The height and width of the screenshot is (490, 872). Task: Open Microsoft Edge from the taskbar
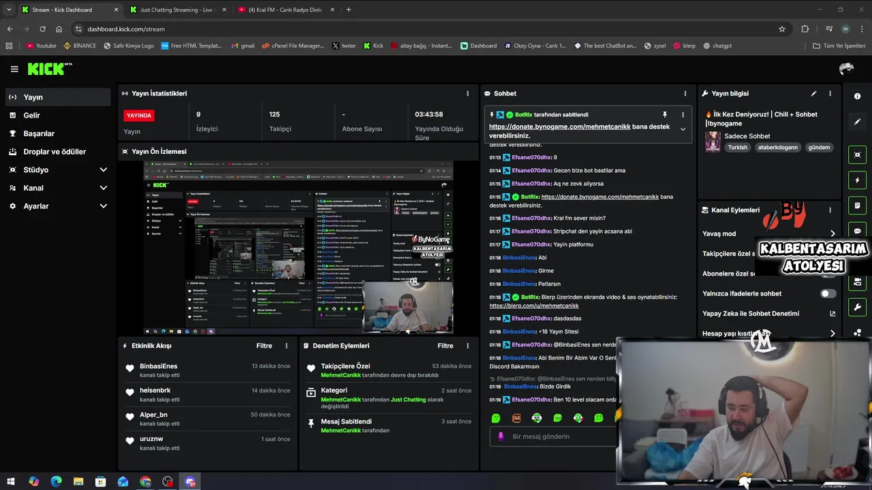pyautogui.click(x=56, y=482)
